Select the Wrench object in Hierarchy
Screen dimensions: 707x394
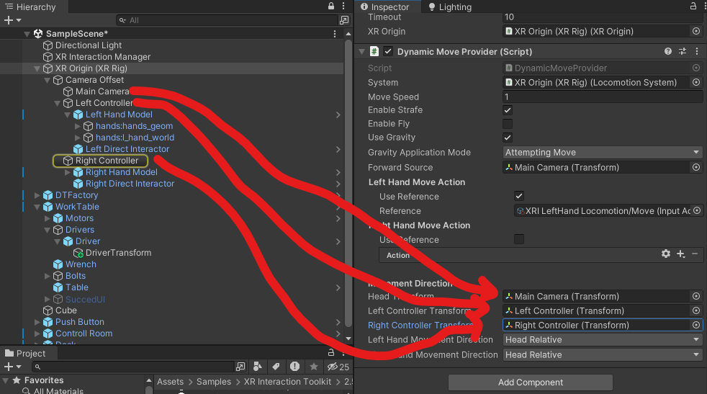(x=81, y=264)
